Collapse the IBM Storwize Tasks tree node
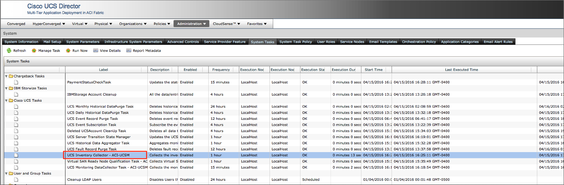Image resolution: width=564 pixels, height=185 pixels. 6,88
